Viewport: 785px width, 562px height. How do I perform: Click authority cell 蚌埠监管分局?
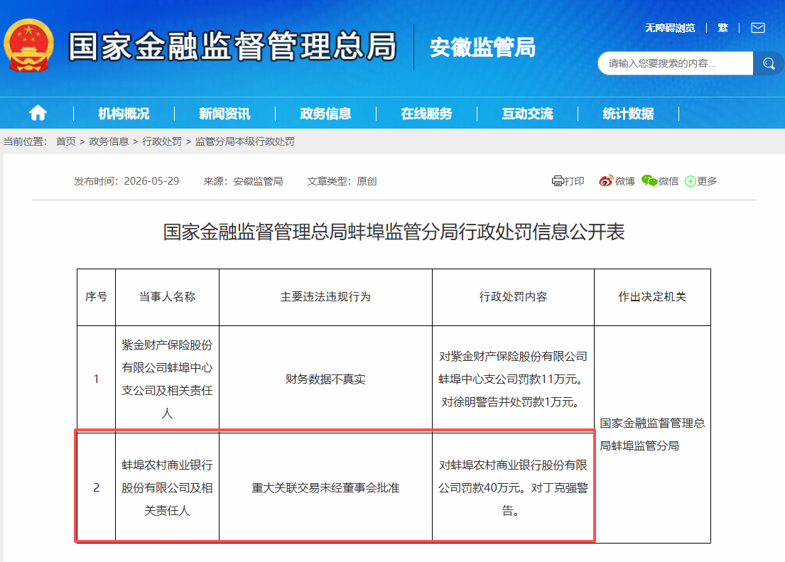652,434
